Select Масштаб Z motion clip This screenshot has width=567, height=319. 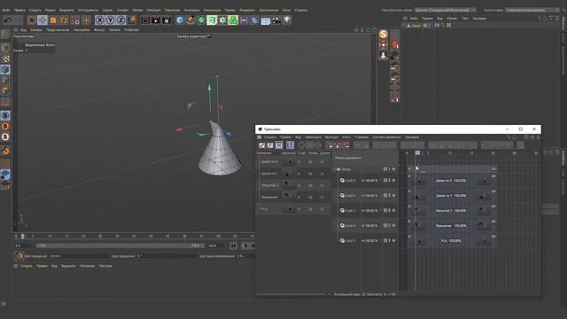point(452,211)
